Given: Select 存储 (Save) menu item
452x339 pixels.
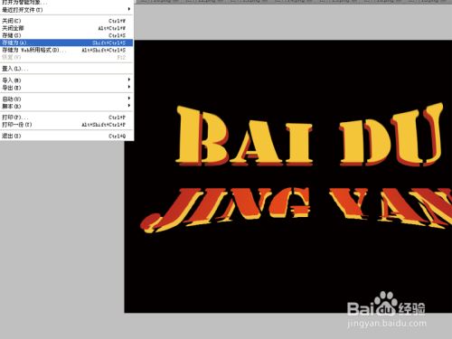Looking at the screenshot, I should coord(67,35).
